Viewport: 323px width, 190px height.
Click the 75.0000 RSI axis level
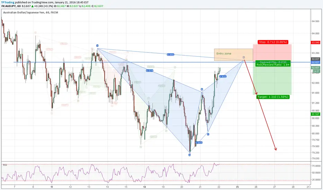[x=316, y=166]
